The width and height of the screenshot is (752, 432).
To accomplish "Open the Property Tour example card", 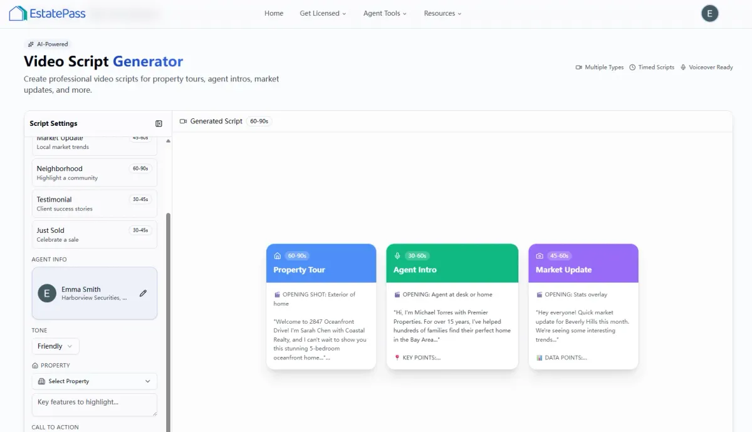I will (x=321, y=307).
